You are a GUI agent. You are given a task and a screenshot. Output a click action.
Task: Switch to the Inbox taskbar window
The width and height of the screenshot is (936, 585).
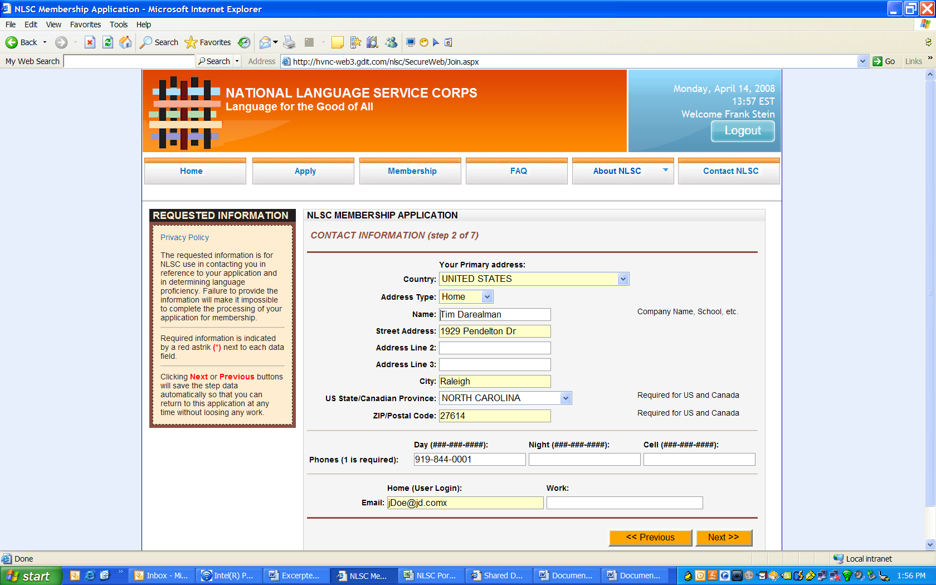pos(162,576)
